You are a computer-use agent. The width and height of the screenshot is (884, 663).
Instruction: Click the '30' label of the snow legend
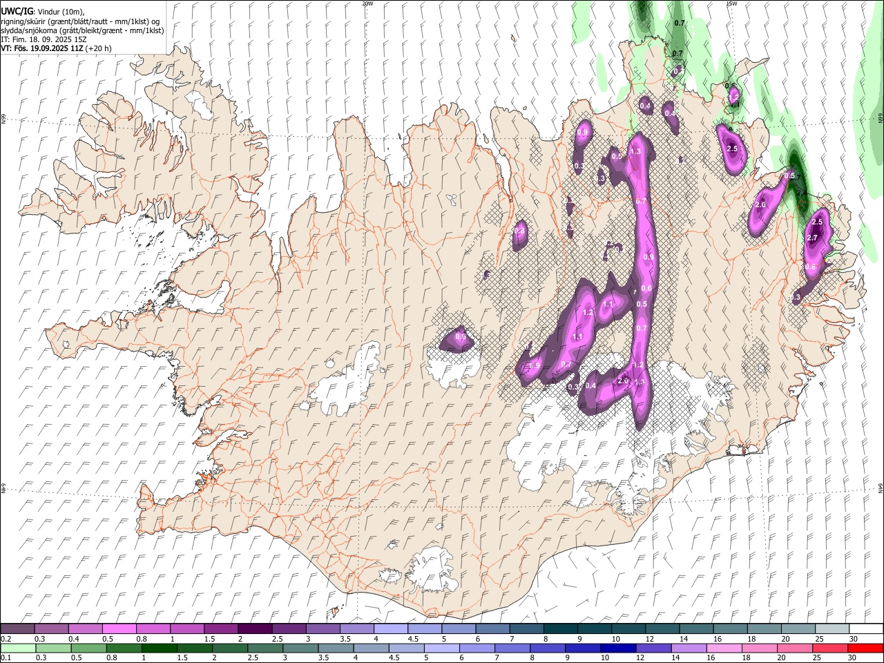click(x=853, y=639)
